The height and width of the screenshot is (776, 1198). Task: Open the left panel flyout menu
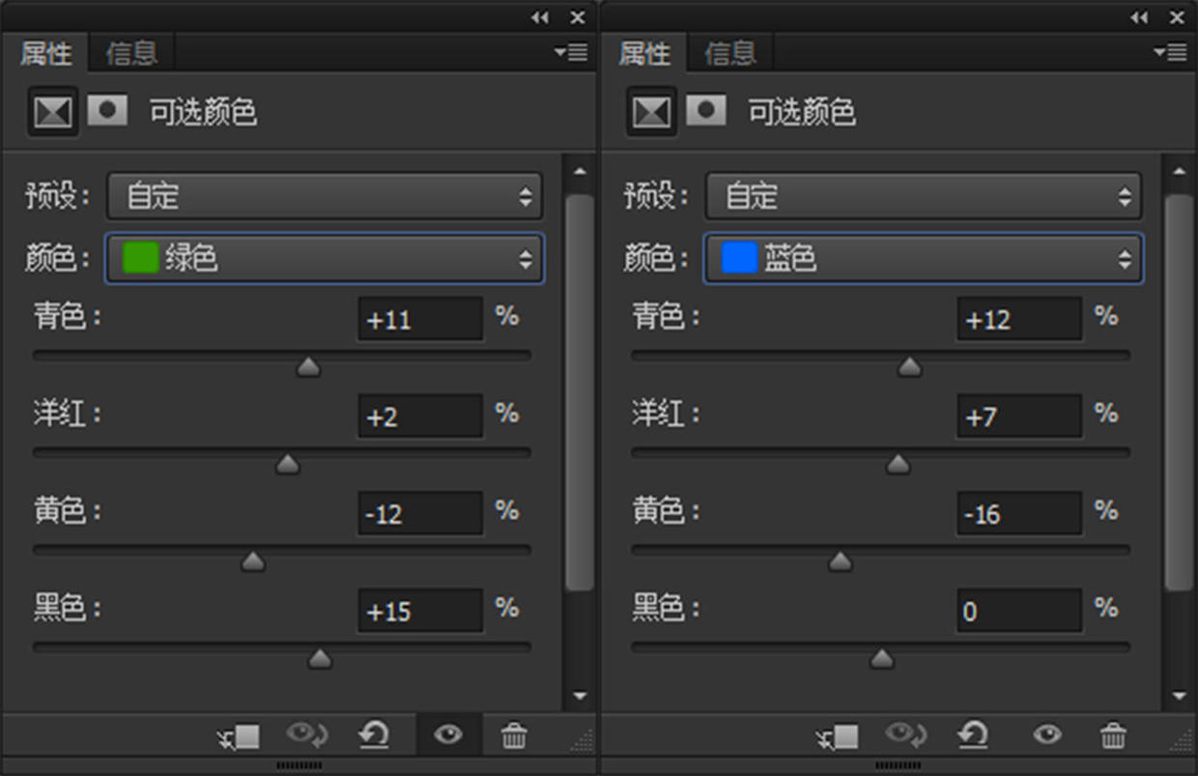coord(571,52)
